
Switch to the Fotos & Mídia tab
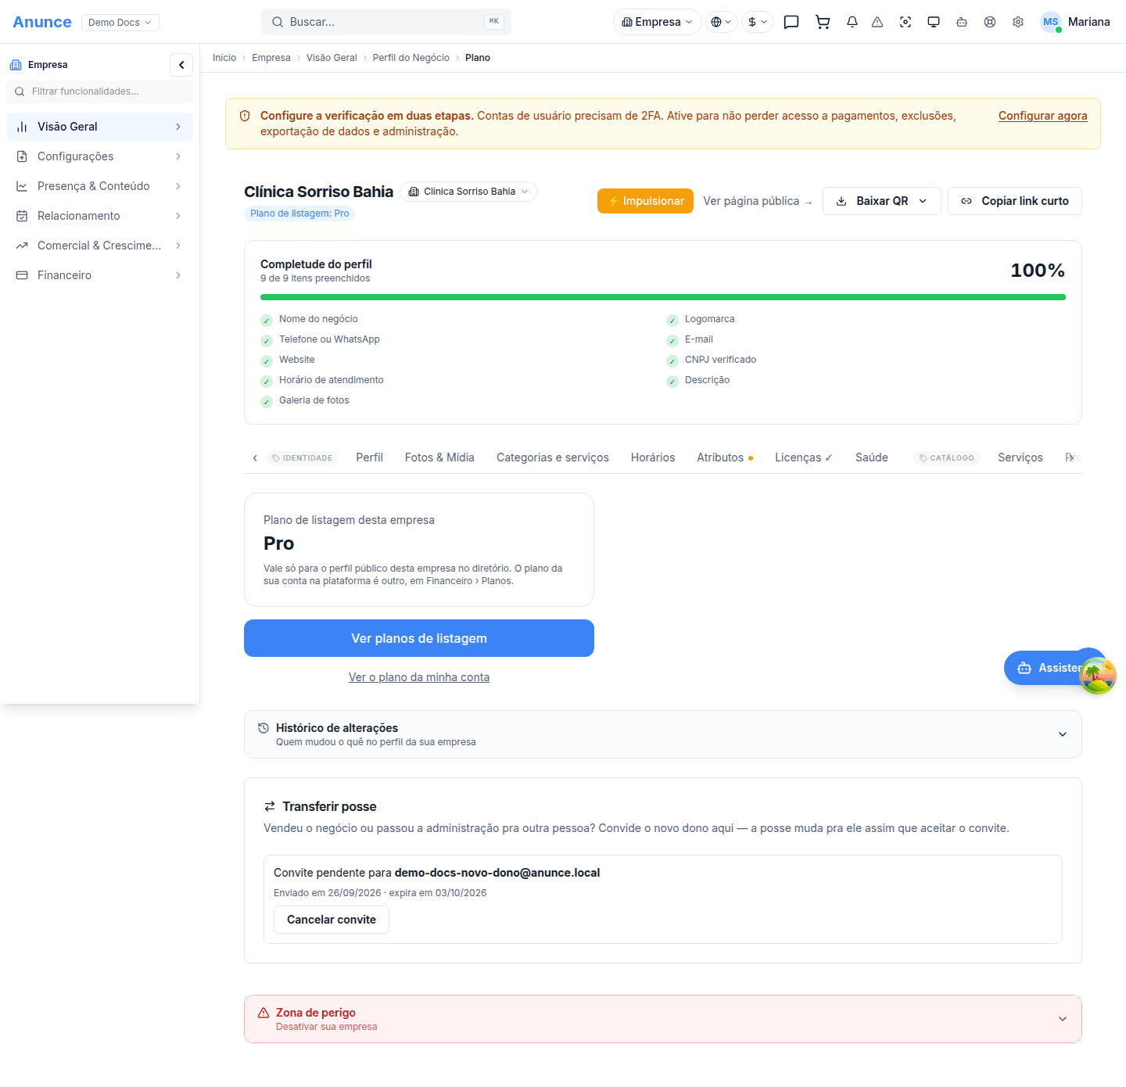[439, 457]
